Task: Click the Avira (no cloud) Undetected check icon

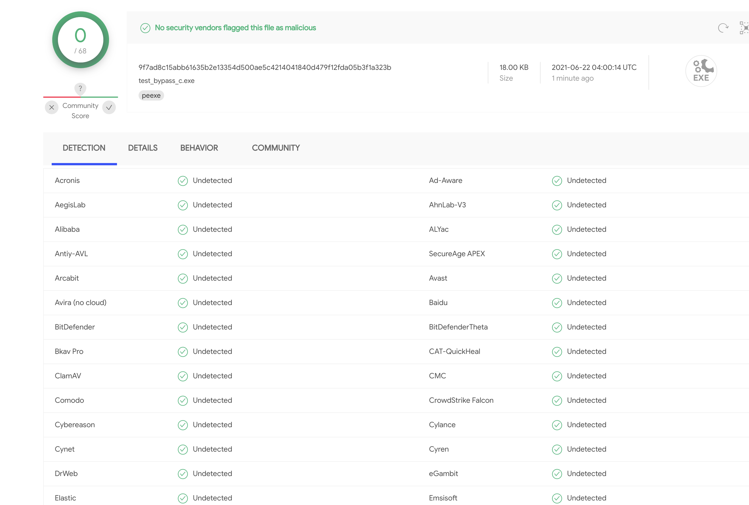Action: coord(183,303)
